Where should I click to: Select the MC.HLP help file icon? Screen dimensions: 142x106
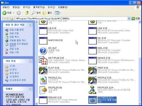click(x=43, y=51)
